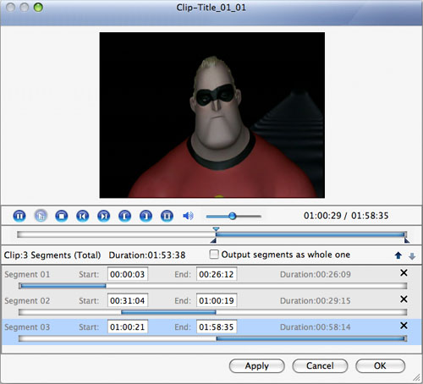Click Segment 03 Start time field
Viewport: 423px width, 384px height.
point(128,326)
